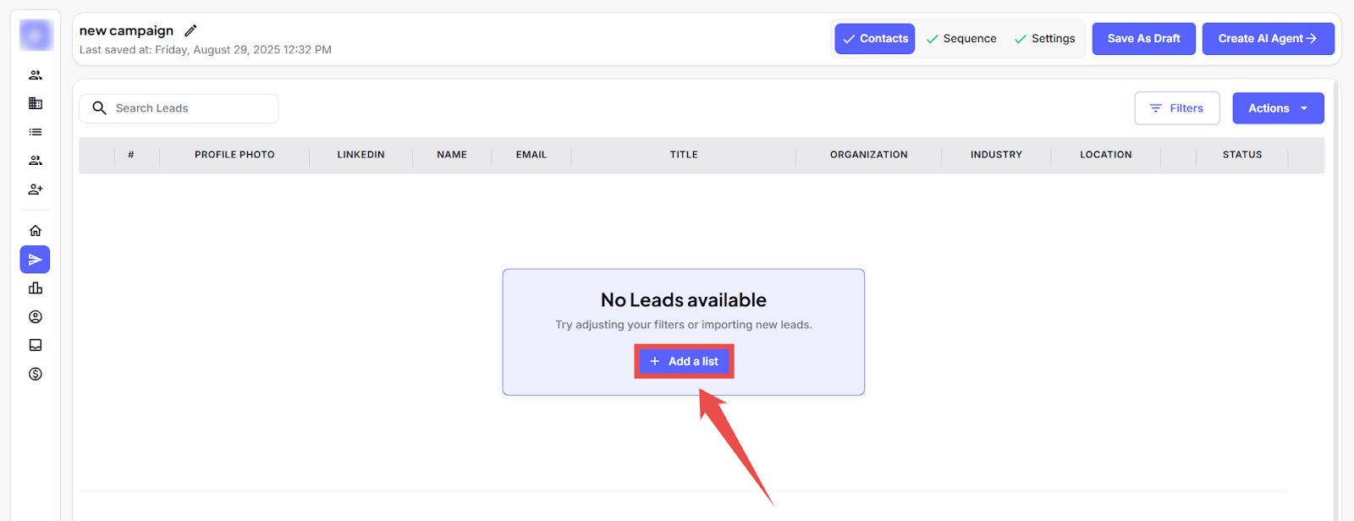Switch to the Sequence step tab
The height and width of the screenshot is (521, 1354).
(x=961, y=39)
